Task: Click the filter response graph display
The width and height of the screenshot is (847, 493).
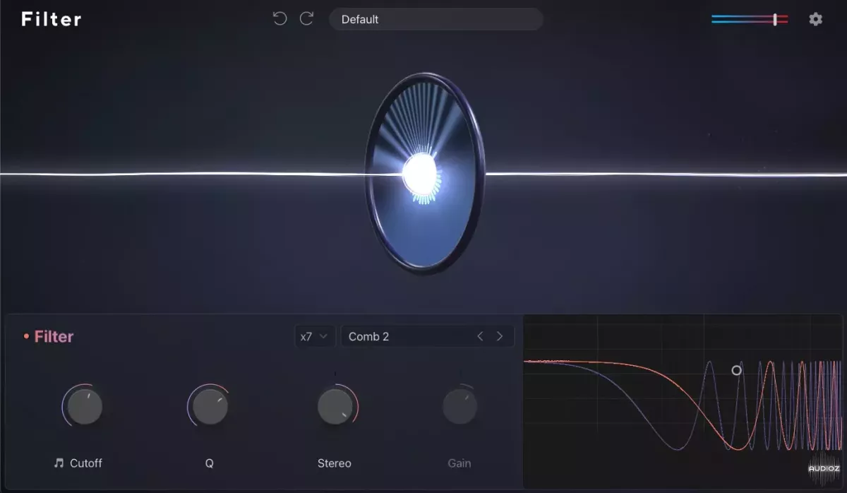Action: point(683,400)
